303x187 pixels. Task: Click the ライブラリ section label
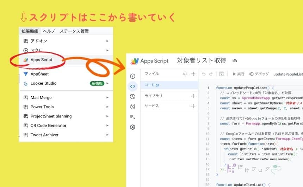click(x=153, y=96)
